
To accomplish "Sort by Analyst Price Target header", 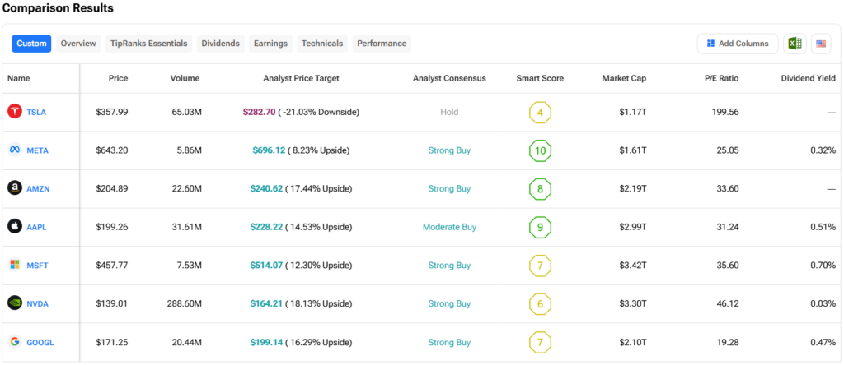I will point(302,78).
